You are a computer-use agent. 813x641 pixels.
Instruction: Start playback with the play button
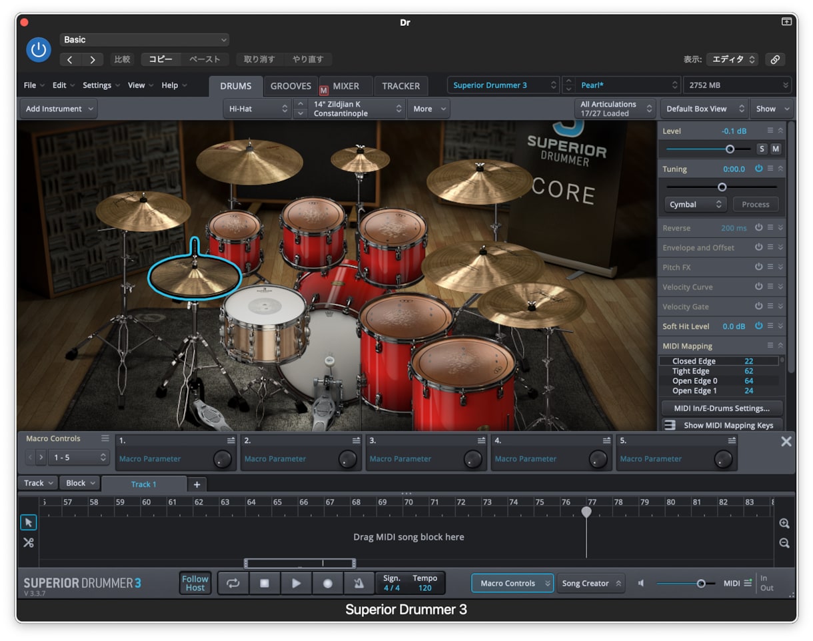tap(296, 583)
